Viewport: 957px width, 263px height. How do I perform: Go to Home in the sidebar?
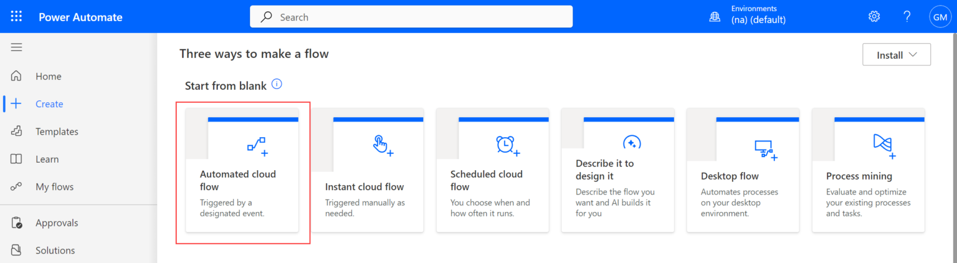coord(49,76)
